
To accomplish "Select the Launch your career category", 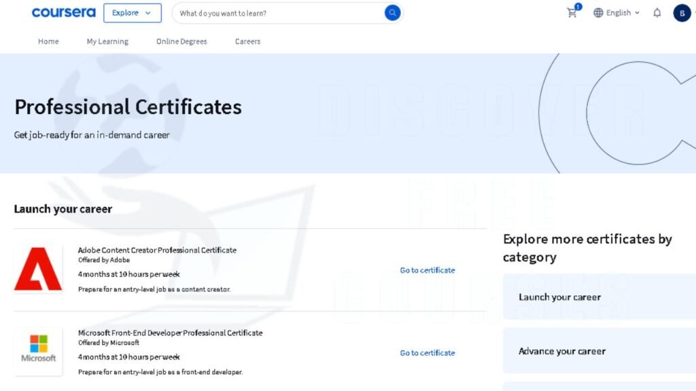I will pyautogui.click(x=599, y=297).
